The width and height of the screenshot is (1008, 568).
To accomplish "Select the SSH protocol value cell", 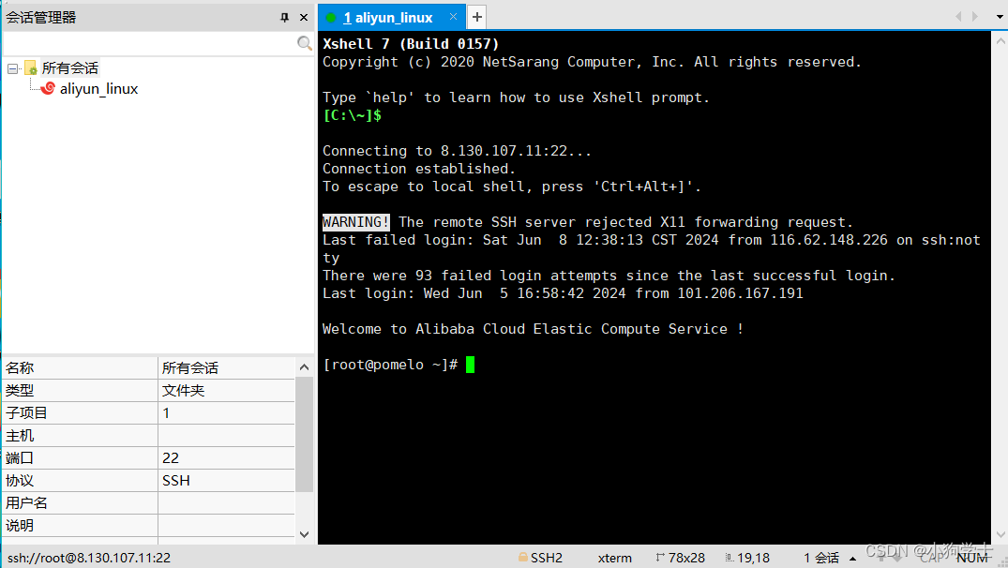I will point(226,481).
